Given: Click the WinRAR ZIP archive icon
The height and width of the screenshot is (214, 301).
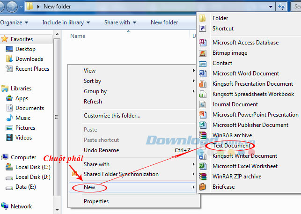Looking at the screenshot, I should 203,177.
